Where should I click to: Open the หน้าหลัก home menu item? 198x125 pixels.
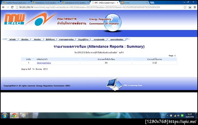click(x=13, y=39)
